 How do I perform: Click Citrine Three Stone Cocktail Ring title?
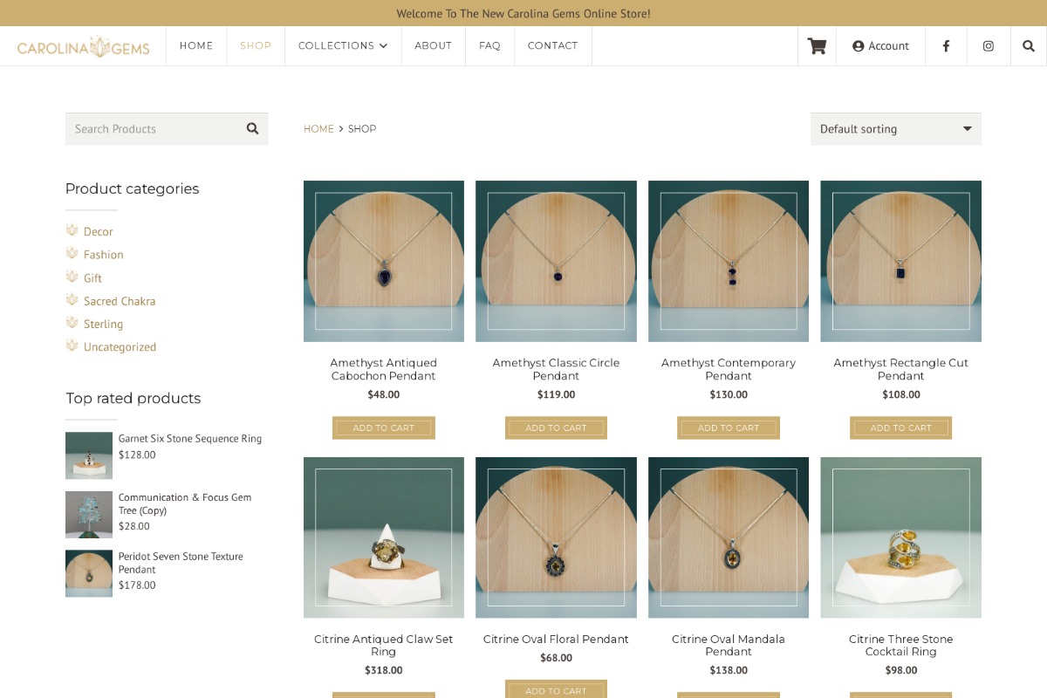(x=900, y=646)
